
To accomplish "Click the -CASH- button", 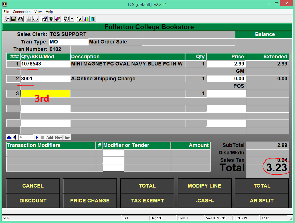I will click(x=205, y=201).
